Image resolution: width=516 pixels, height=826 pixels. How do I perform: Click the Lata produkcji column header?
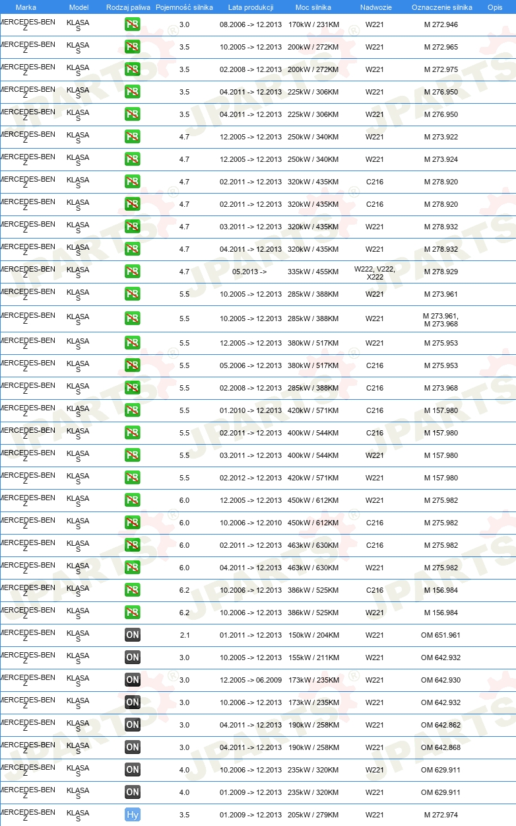click(251, 7)
